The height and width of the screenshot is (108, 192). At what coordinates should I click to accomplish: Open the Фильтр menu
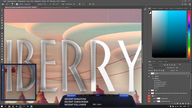coord(44,1)
